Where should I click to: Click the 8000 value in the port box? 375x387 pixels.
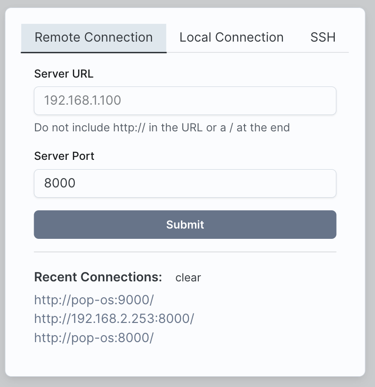[60, 183]
